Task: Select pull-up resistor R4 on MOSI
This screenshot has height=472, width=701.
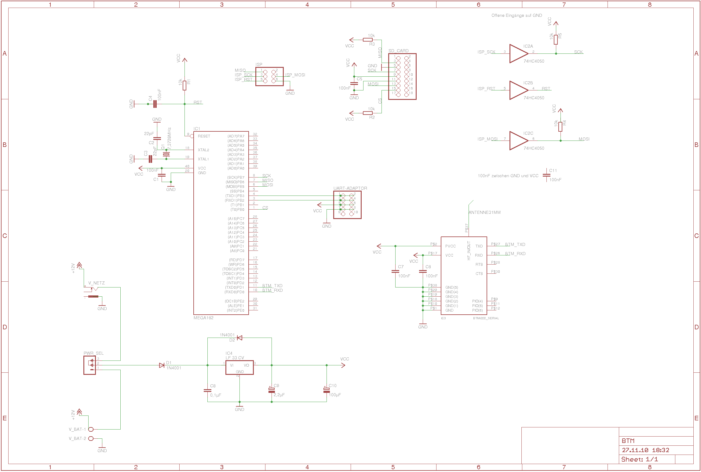Action: [560, 127]
